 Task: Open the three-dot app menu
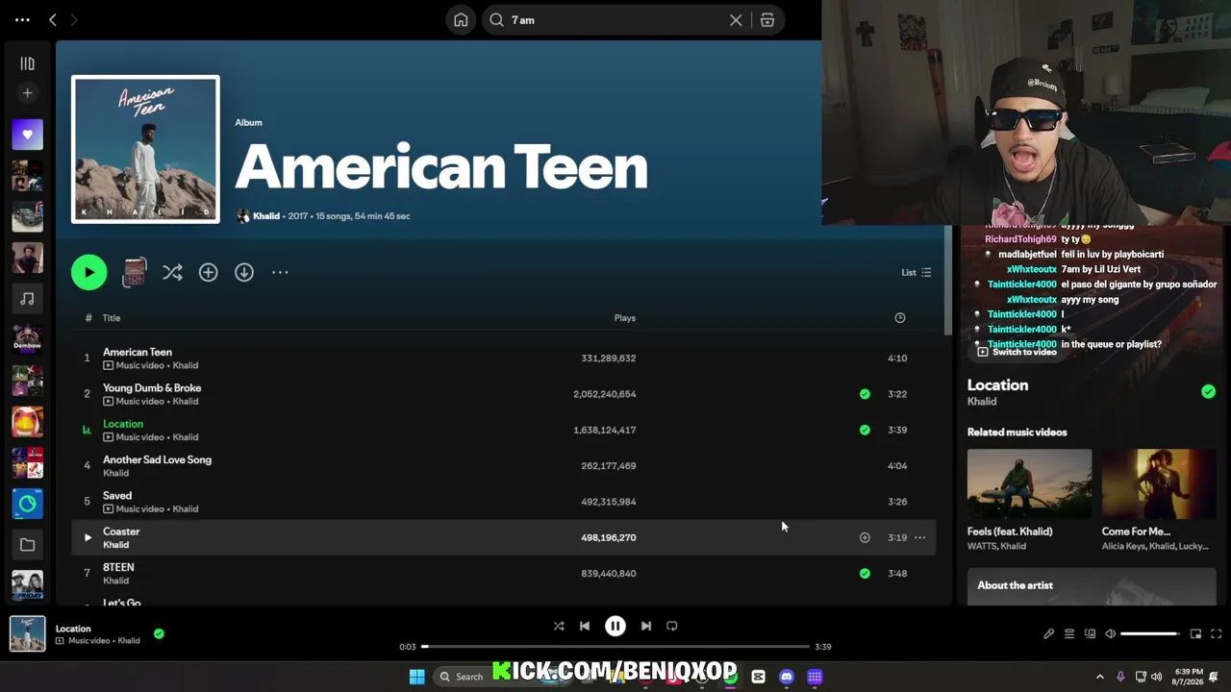(22, 19)
